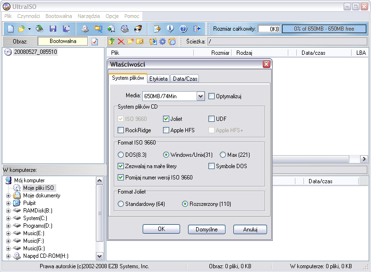This screenshot has width=371, height=272.
Task: Select the Windows/Unix(31) radio button
Action: tap(166, 154)
